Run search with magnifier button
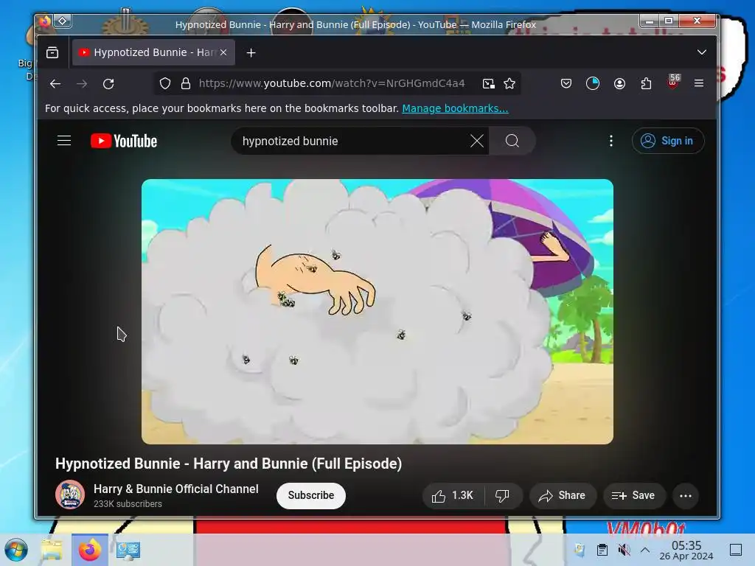The width and height of the screenshot is (755, 566). pos(512,141)
